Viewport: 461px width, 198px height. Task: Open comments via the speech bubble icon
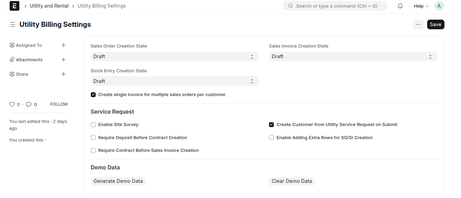29,104
